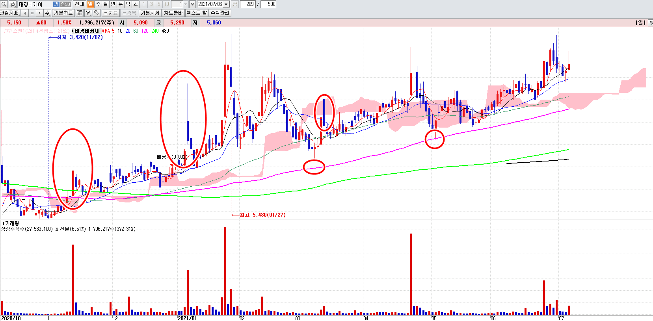
Task: Click the 거래량 volume panel label
Action: click(12, 223)
